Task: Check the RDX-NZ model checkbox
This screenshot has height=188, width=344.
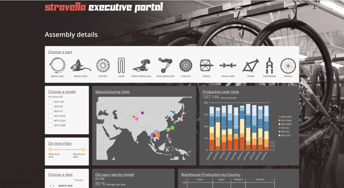Action: pos(50,107)
